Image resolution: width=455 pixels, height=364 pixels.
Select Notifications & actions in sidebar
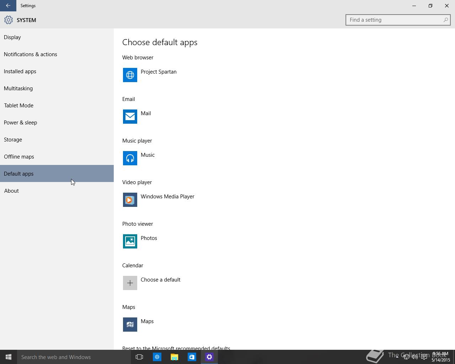point(57,54)
